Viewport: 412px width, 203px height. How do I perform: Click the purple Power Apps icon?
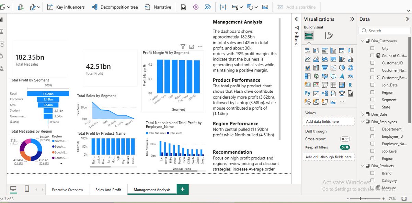coord(196,7)
